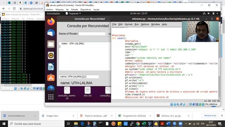Click the Windows search box
Image resolution: width=225 pixels, height=127 pixels.
(x=36, y=124)
